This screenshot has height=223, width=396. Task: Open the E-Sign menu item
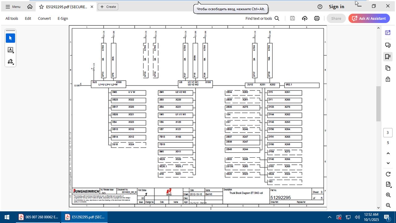coord(62,18)
